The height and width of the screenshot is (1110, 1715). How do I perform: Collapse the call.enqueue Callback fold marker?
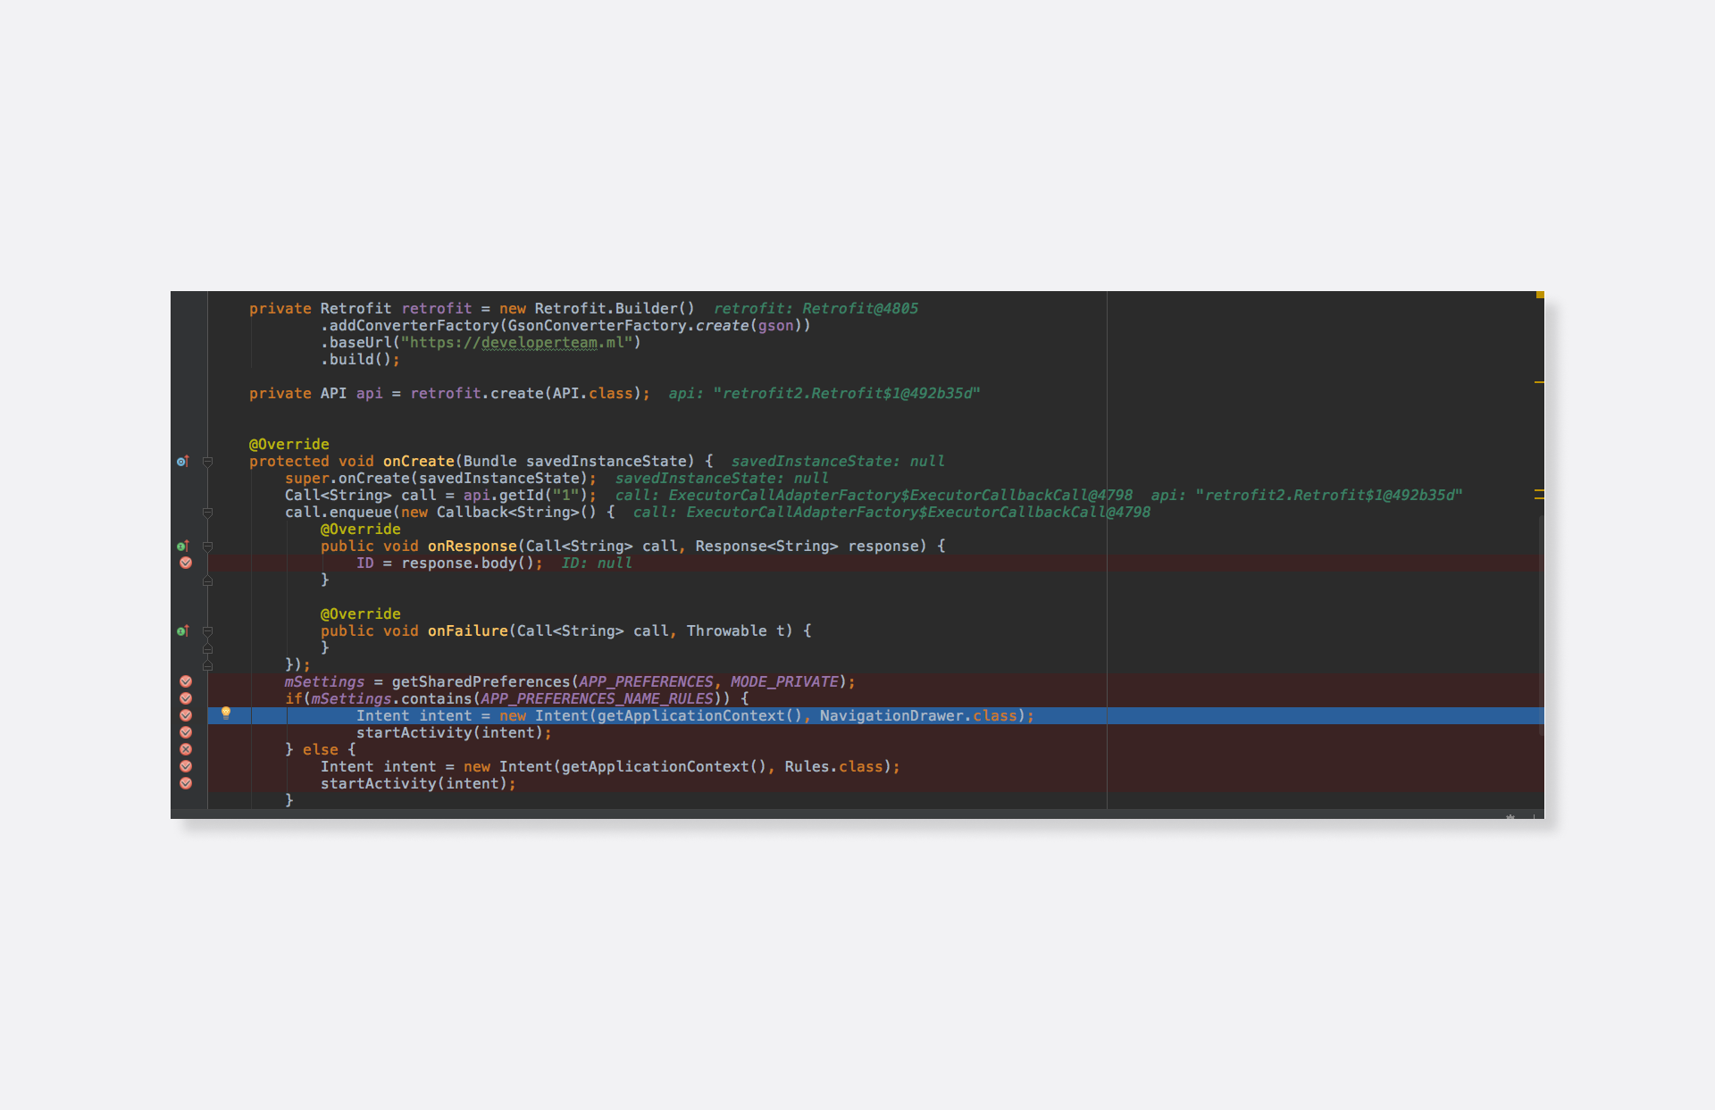207,513
